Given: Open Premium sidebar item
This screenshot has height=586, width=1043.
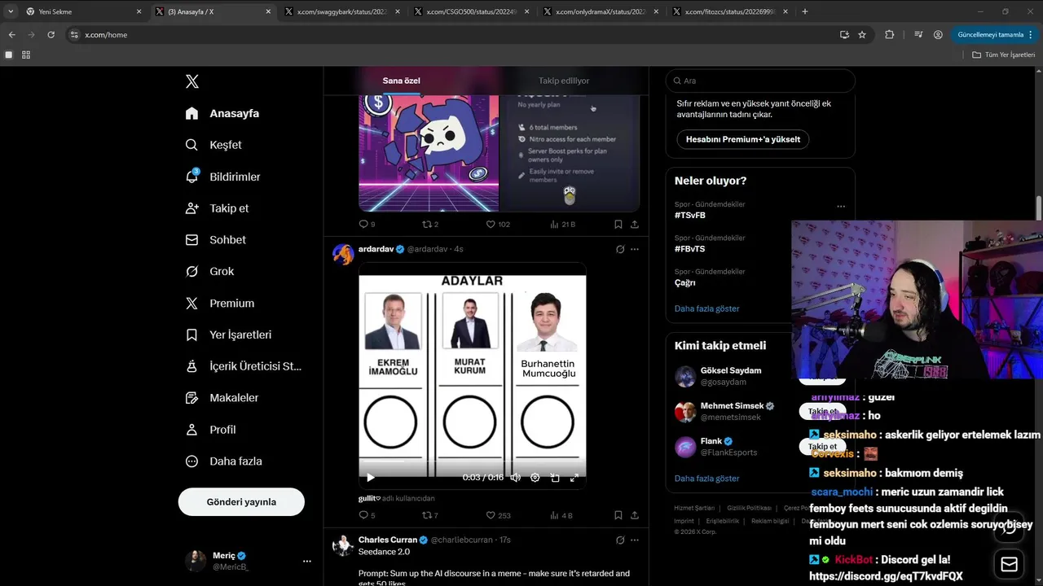Looking at the screenshot, I should [220, 303].
